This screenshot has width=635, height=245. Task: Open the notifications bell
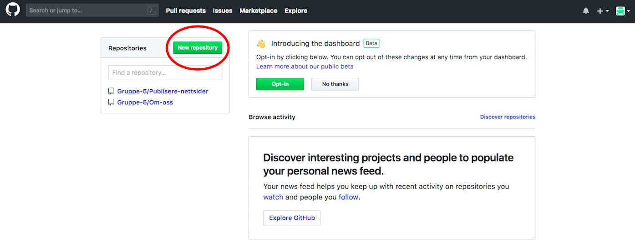pyautogui.click(x=586, y=11)
